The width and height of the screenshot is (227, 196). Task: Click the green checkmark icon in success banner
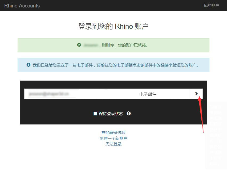coord(79,45)
